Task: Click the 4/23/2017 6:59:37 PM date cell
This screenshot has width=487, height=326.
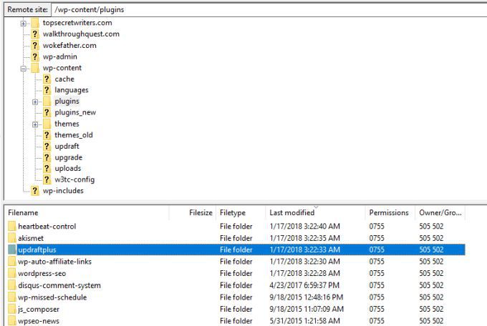Action: pos(304,285)
